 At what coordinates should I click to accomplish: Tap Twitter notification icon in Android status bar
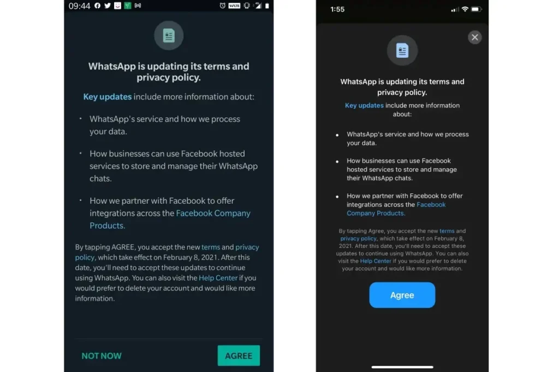pyautogui.click(x=108, y=5)
